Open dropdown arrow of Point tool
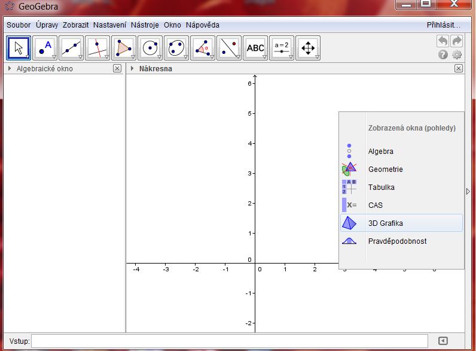Screen dimensions: 476x351 pyautogui.click(x=54, y=57)
